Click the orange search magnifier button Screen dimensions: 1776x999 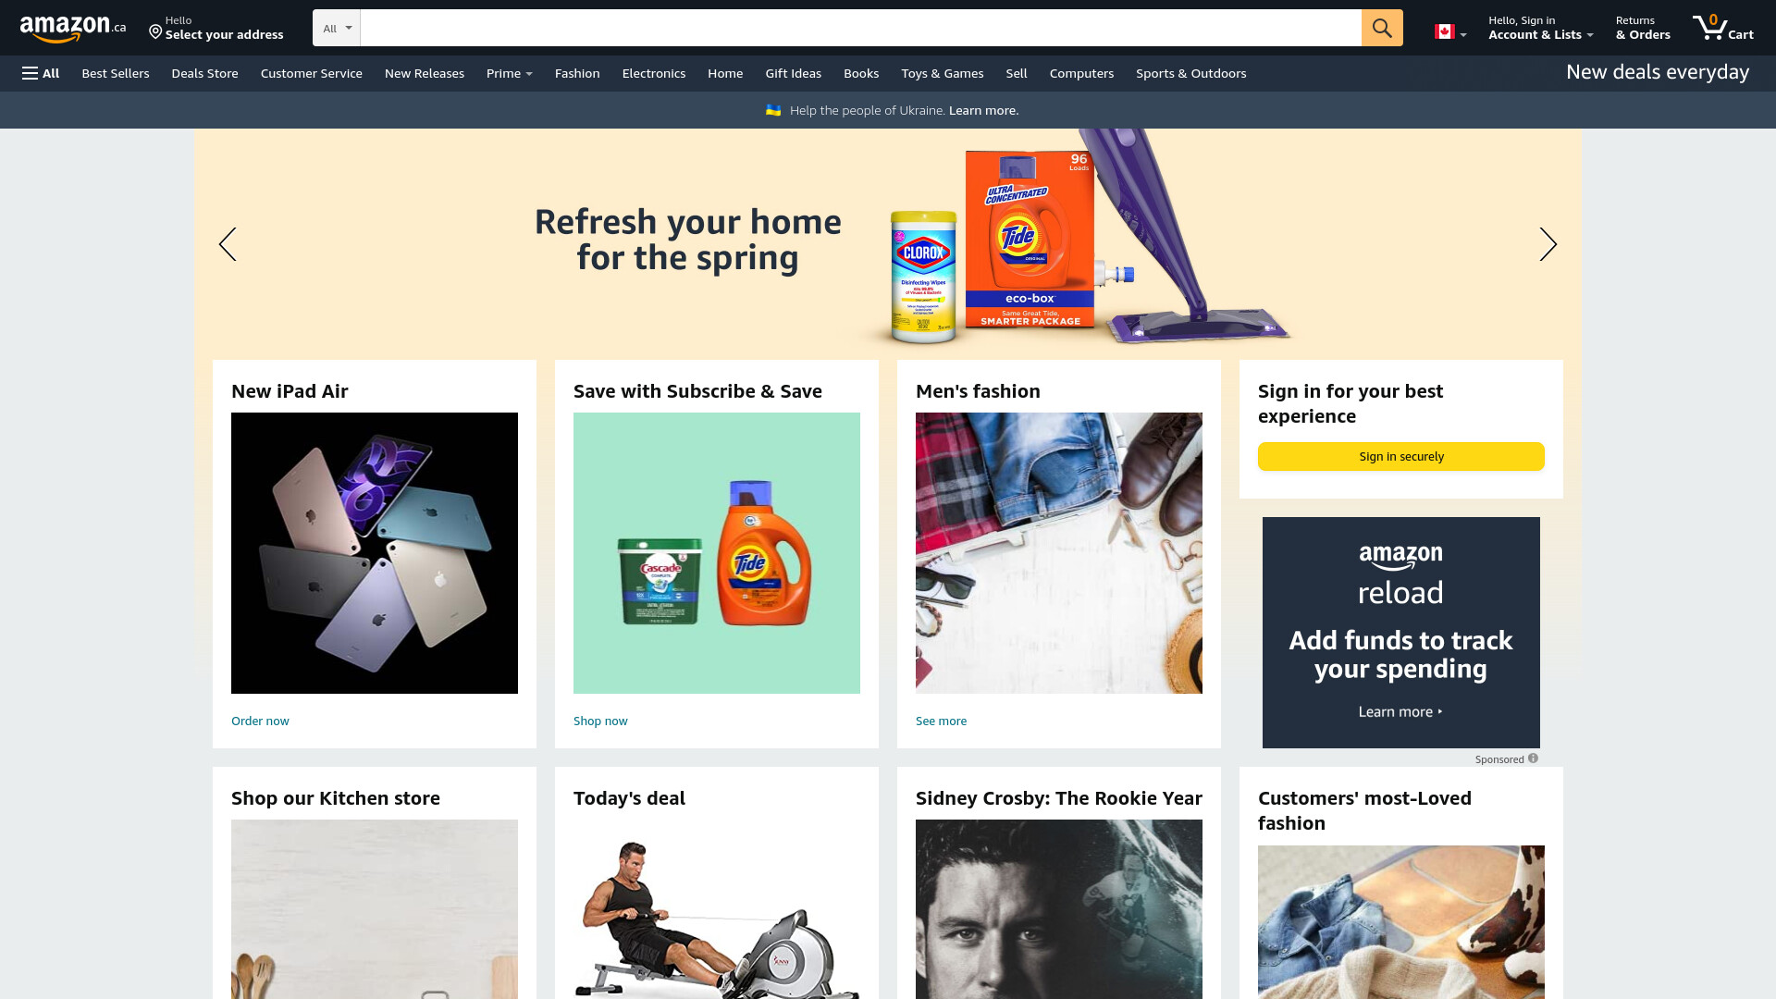click(1382, 28)
